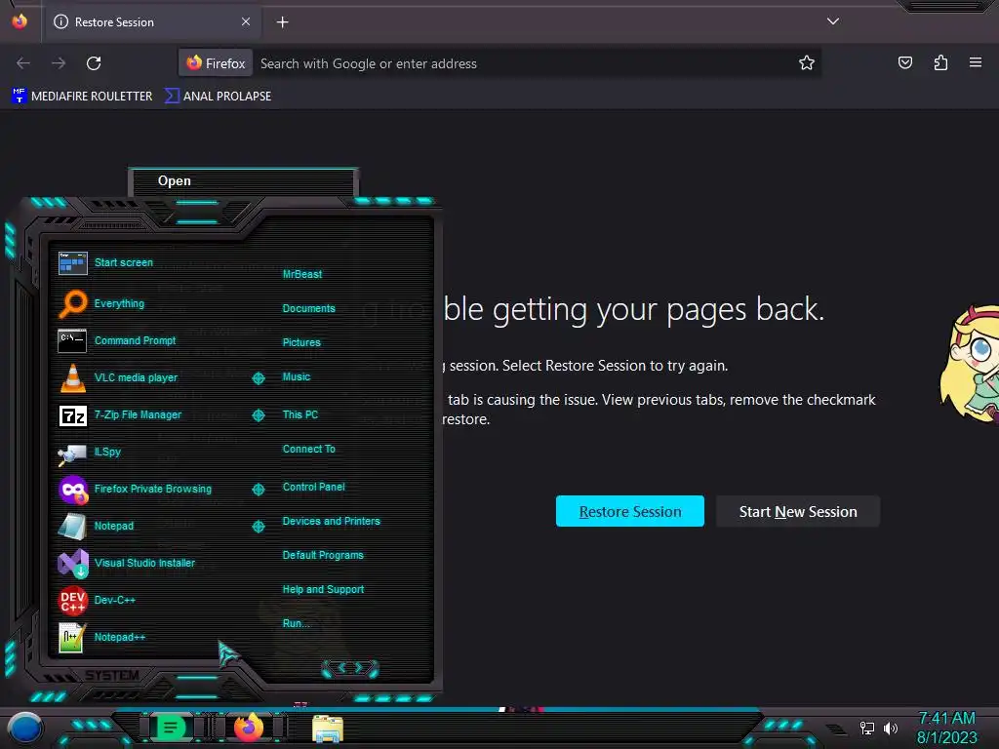The width and height of the screenshot is (999, 749).
Task: Expand VLC media player jump list arrow
Action: point(258,378)
